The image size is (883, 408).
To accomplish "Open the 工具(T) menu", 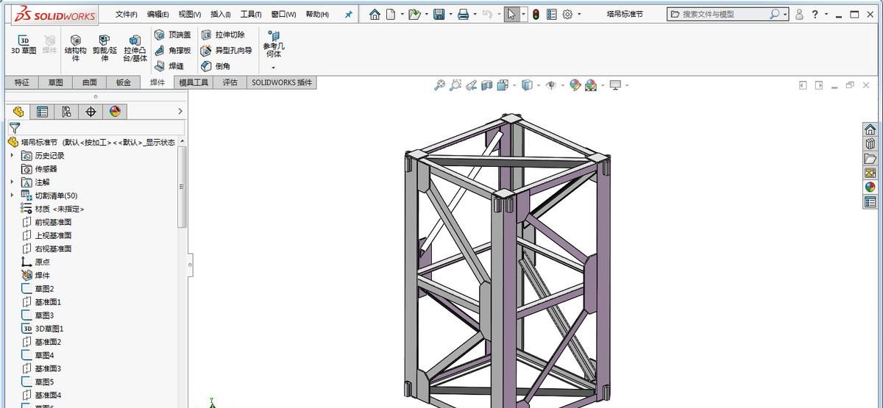I will click(251, 14).
